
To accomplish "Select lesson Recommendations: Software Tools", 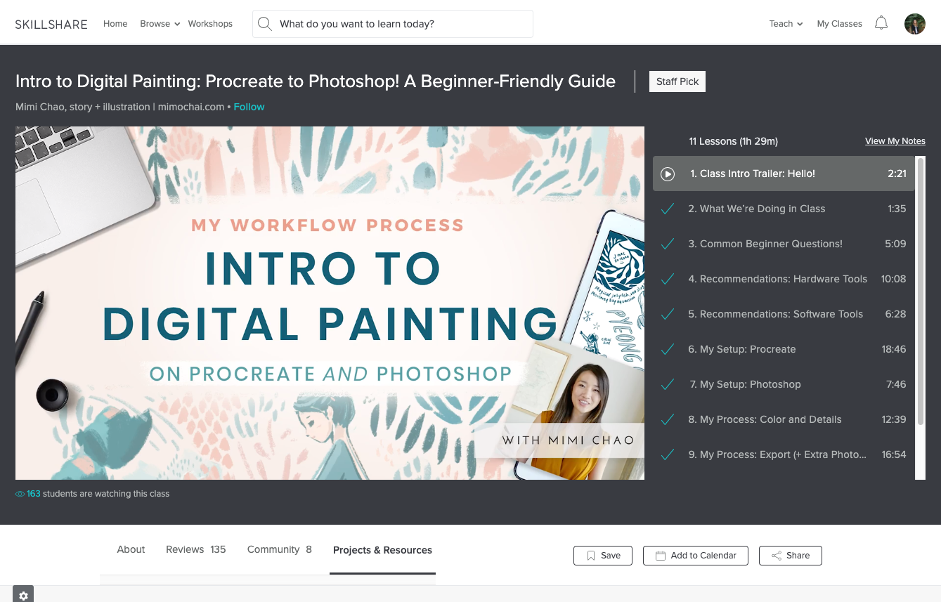I will 784,314.
